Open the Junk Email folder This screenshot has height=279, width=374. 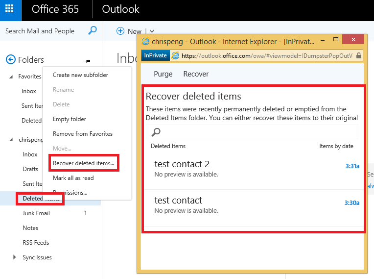pyautogui.click(x=36, y=213)
